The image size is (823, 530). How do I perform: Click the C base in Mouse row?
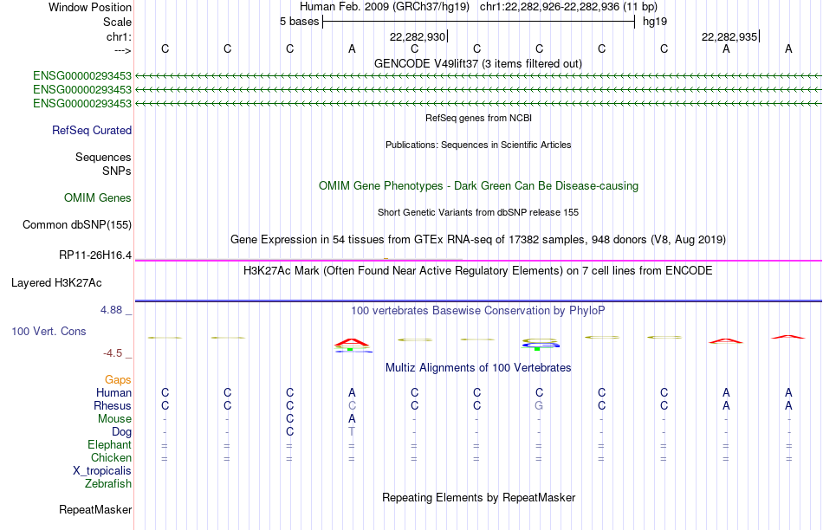pyautogui.click(x=289, y=419)
